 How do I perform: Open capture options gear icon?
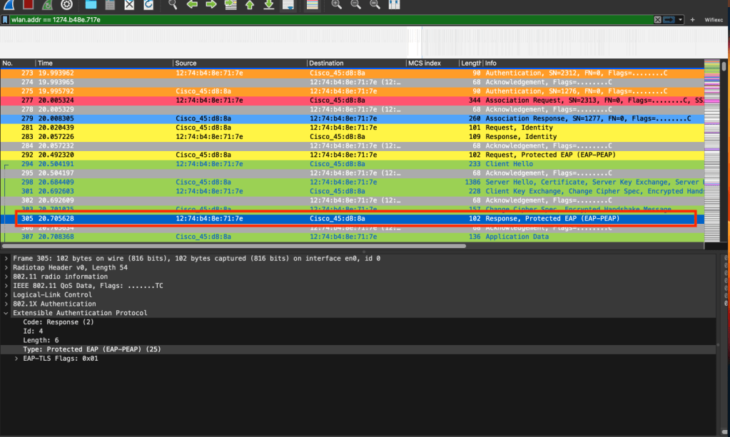pyautogui.click(x=66, y=4)
